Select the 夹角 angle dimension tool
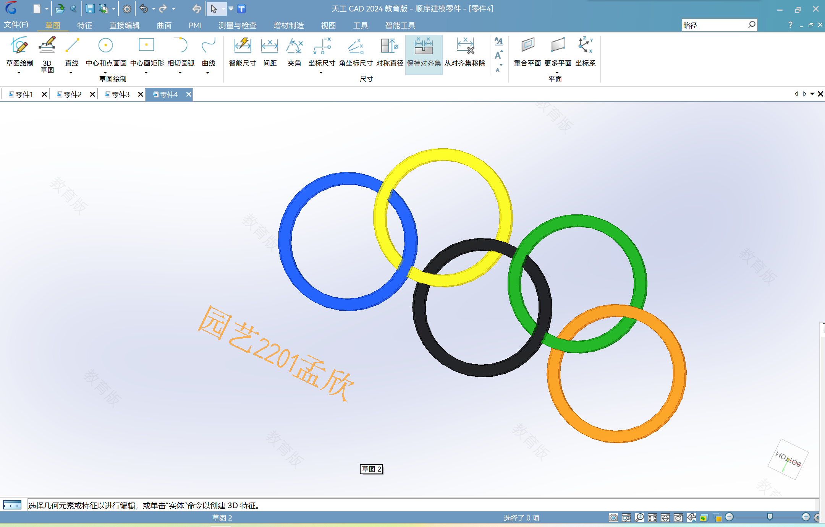This screenshot has width=825, height=527. click(294, 52)
